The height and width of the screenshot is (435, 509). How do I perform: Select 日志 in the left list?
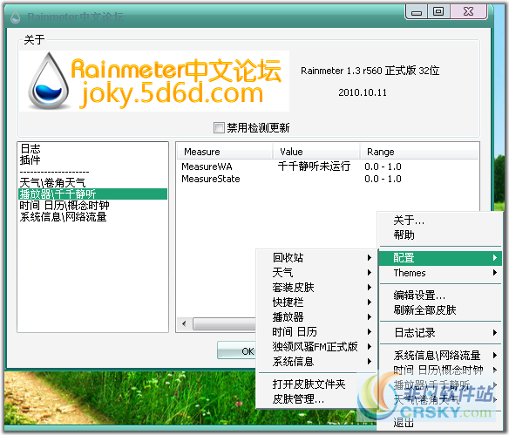coord(31,149)
